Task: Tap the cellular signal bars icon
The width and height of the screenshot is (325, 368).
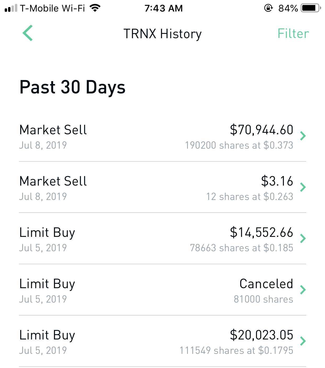Action: 11,8
